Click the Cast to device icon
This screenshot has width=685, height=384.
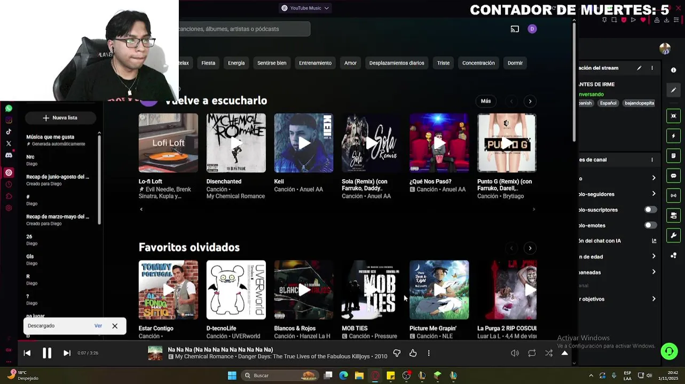click(x=515, y=29)
